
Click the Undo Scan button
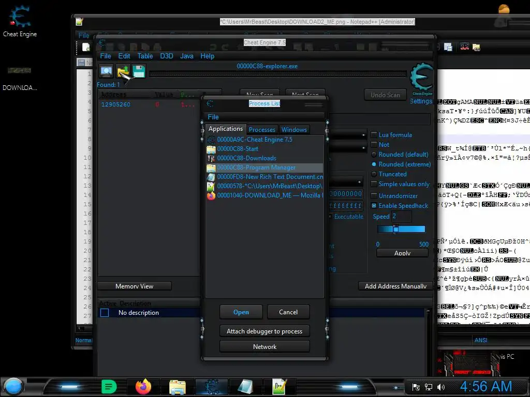coord(385,95)
